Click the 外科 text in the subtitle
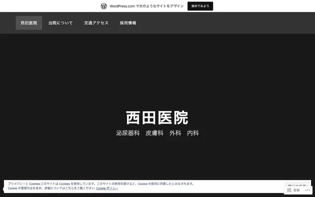Screen dimensions: 315x197 point(175,133)
